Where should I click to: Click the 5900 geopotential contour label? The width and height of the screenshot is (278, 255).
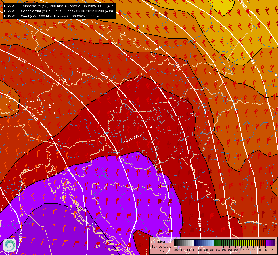coord(104,75)
